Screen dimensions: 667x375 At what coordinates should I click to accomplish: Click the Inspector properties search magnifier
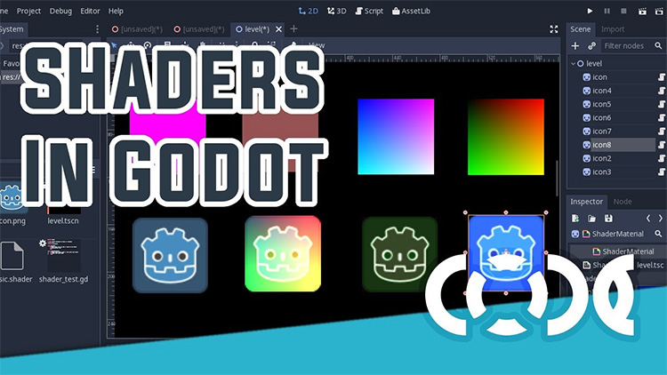click(x=658, y=234)
